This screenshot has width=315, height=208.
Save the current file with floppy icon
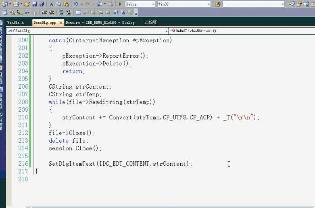[34, 4]
